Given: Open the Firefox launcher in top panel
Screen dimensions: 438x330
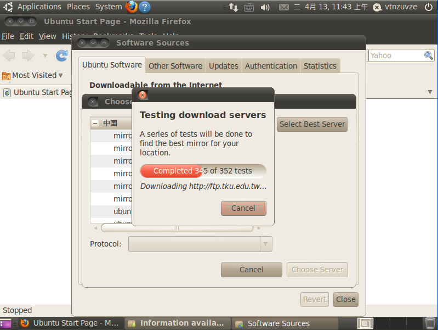Looking at the screenshot, I should point(131,7).
